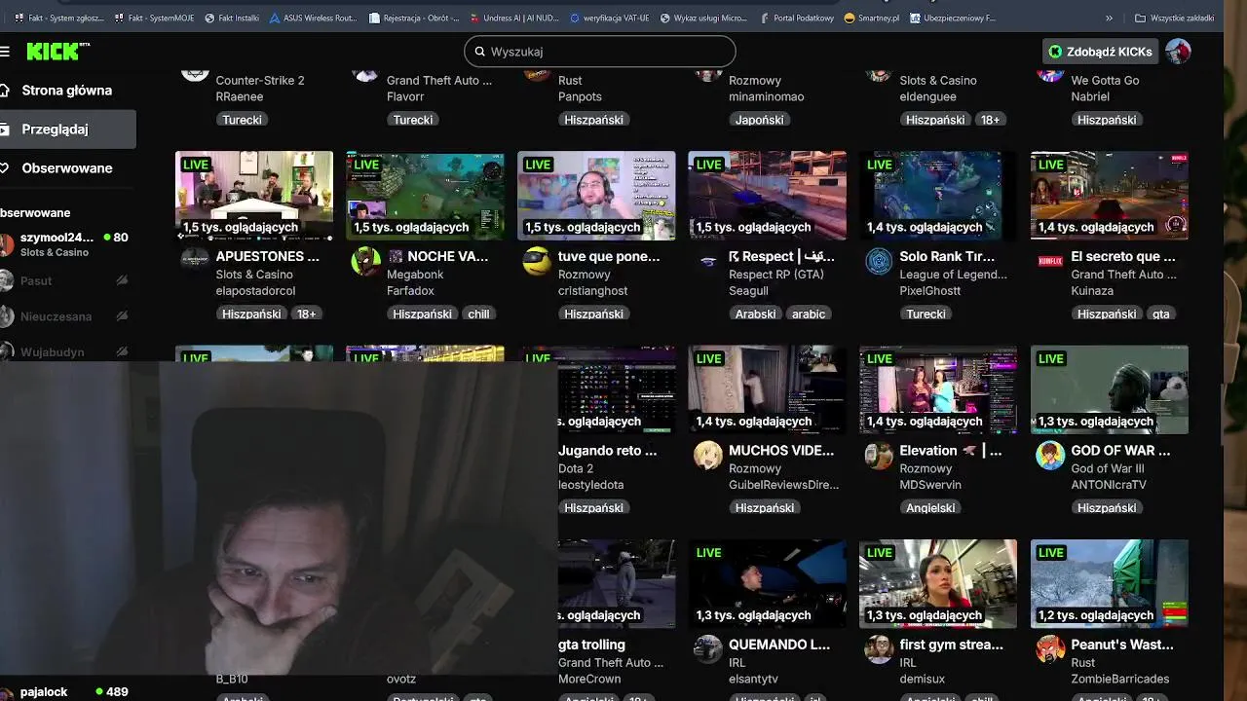This screenshot has height=701, width=1247.
Task: Go to Strona główna
Action: pos(66,91)
